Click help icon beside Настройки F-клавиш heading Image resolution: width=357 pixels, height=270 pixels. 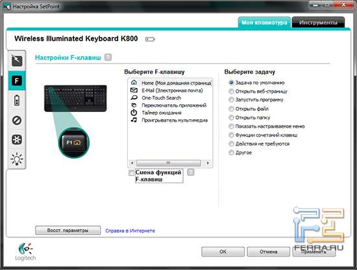click(x=108, y=57)
